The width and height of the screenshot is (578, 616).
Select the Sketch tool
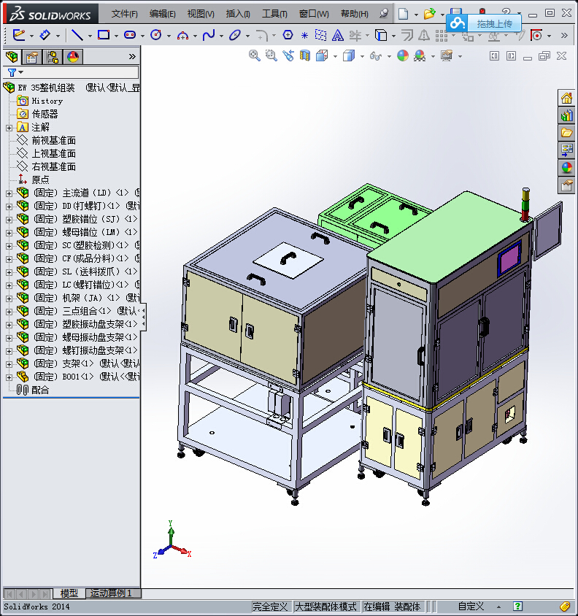19,35
